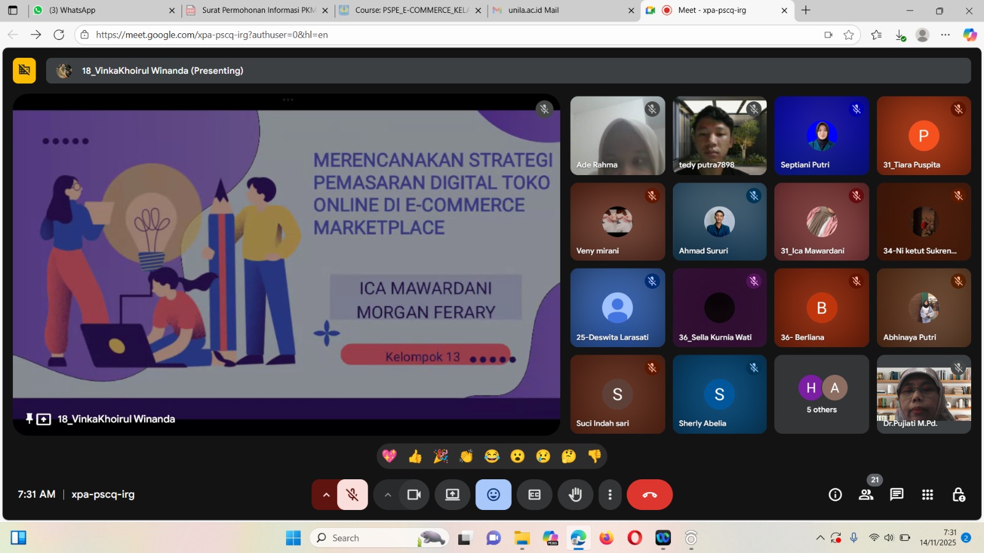Expand audio settings chevron beside microphone
This screenshot has width=984, height=553.
click(326, 495)
